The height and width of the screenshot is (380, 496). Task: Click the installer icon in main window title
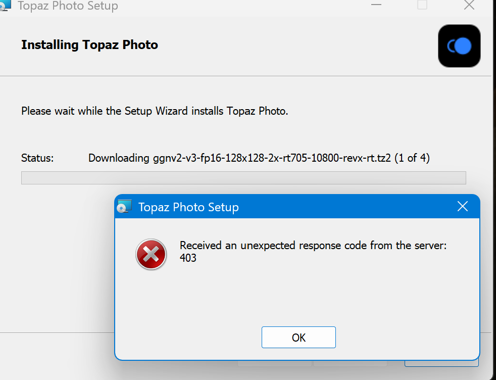click(5, 5)
